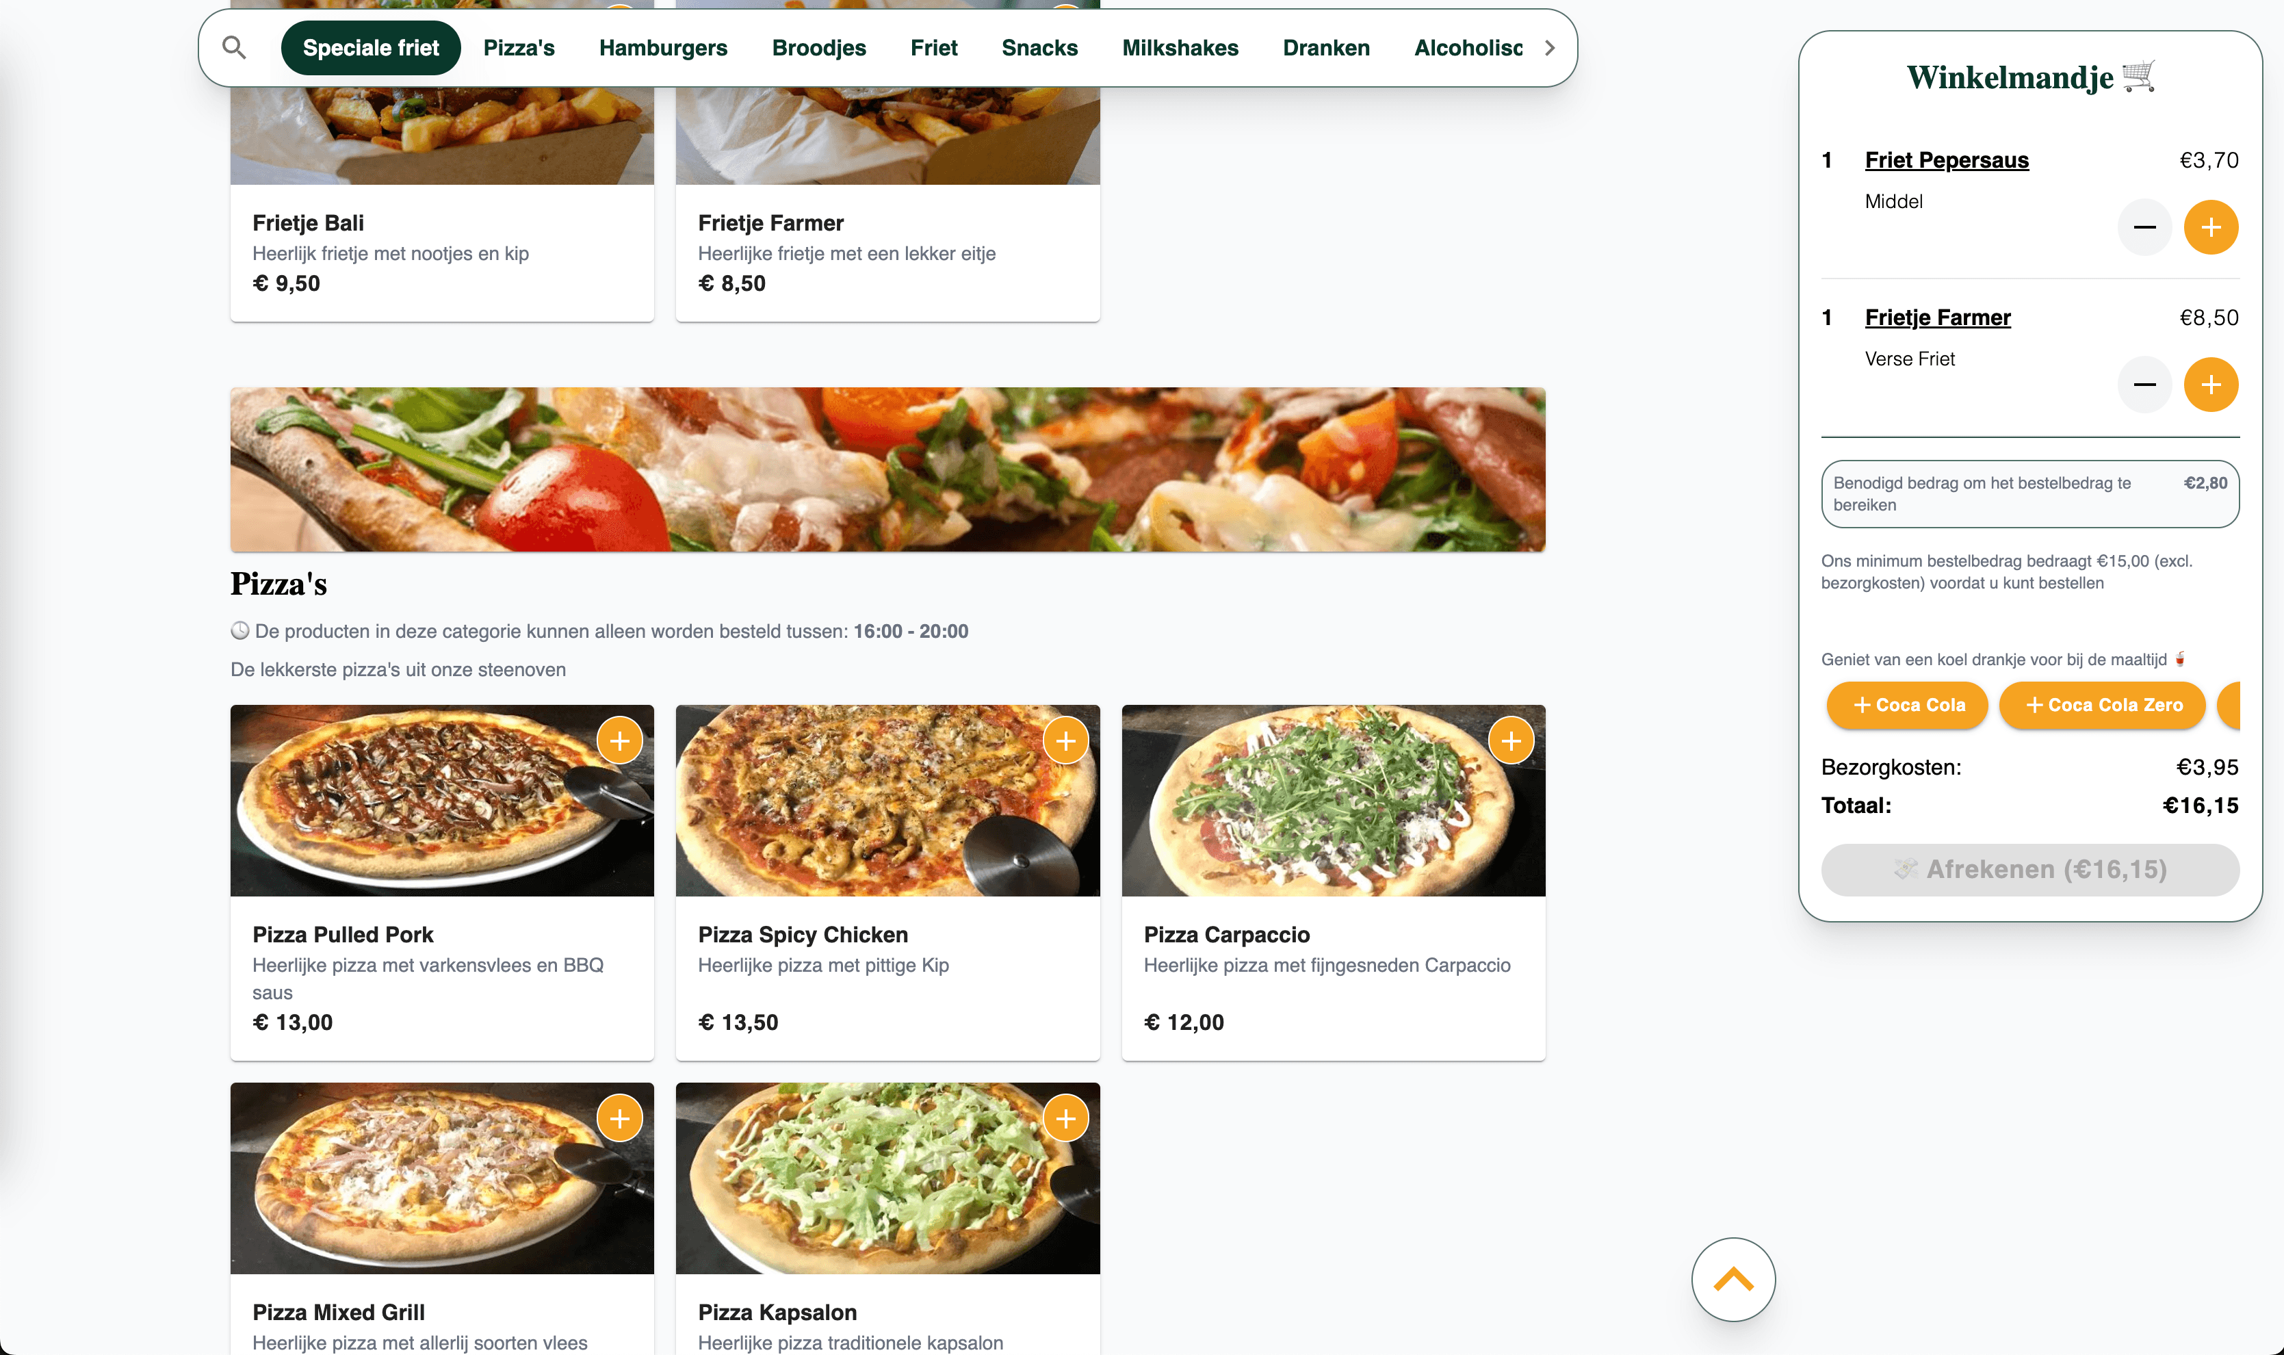Image resolution: width=2284 pixels, height=1355 pixels.
Task: Add Pizza Carpaccio via plus icon
Action: tap(1511, 740)
